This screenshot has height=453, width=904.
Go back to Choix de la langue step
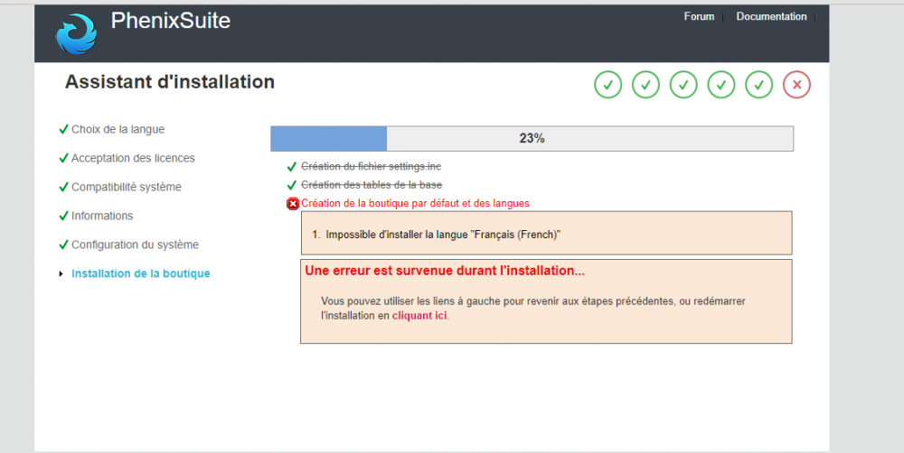(118, 130)
